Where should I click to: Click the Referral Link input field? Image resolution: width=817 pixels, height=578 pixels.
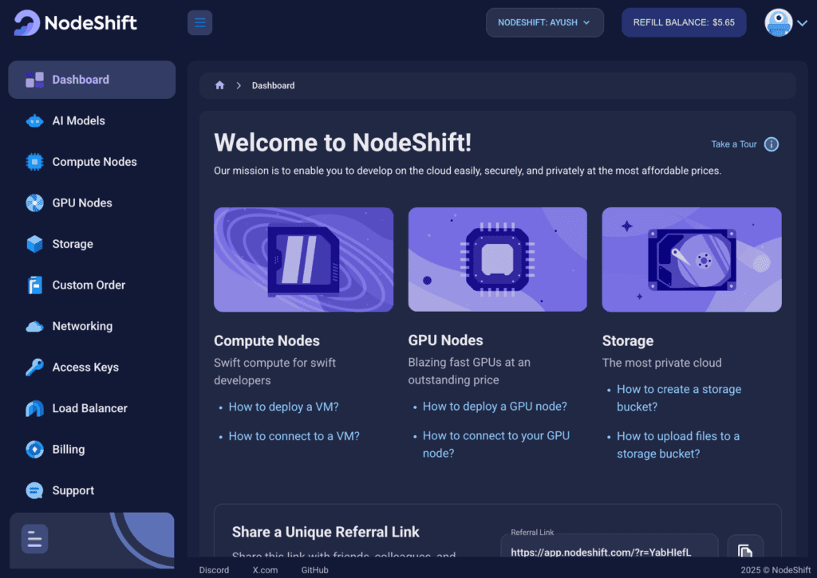click(x=609, y=547)
